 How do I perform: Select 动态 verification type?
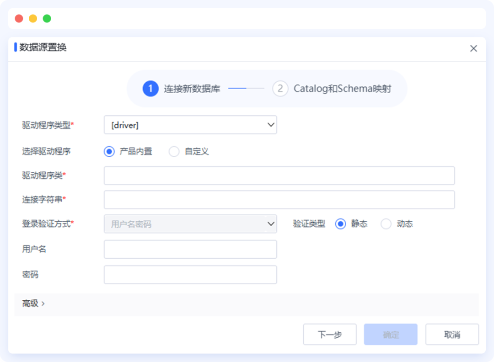[386, 224]
